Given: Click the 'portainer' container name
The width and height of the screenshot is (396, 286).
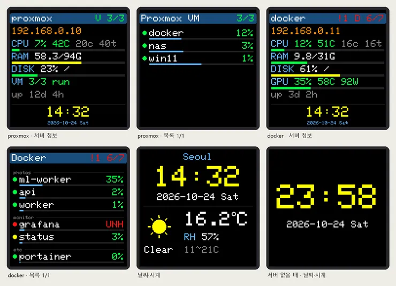Looking at the screenshot, I should [45, 257].
